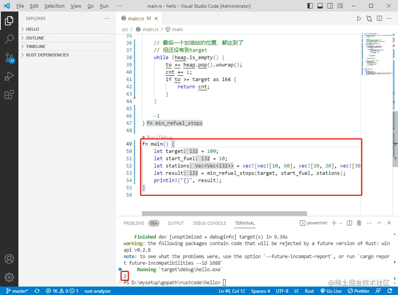Click the code minimap preview
Image resolution: width=398 pixels, height=295 pixels.
pyautogui.click(x=377, y=55)
